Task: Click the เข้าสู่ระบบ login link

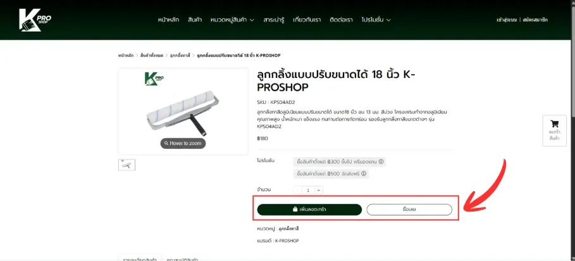Action: (x=507, y=20)
